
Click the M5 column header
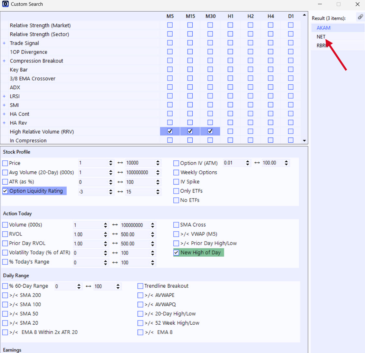[x=170, y=16]
